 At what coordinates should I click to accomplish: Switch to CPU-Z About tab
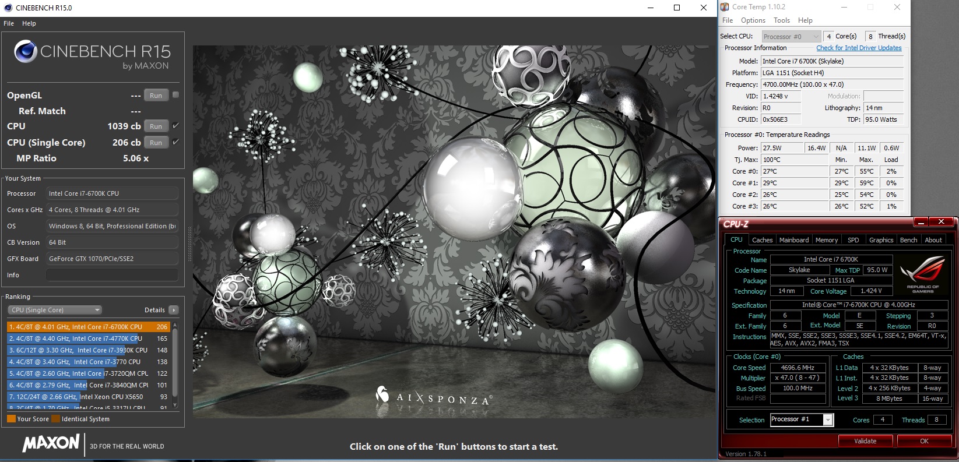pyautogui.click(x=933, y=240)
